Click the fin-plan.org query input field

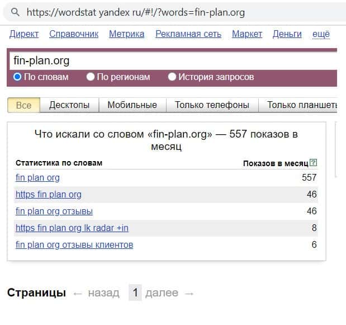(x=168, y=60)
